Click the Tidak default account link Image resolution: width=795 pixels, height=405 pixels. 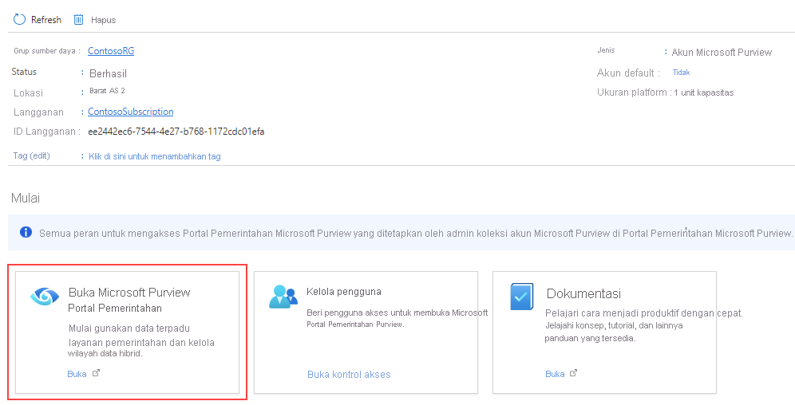point(682,73)
